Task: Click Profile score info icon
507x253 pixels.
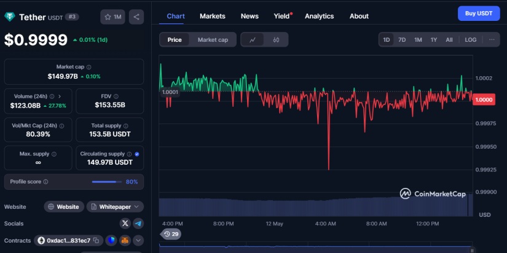Action: pyautogui.click(x=45, y=182)
